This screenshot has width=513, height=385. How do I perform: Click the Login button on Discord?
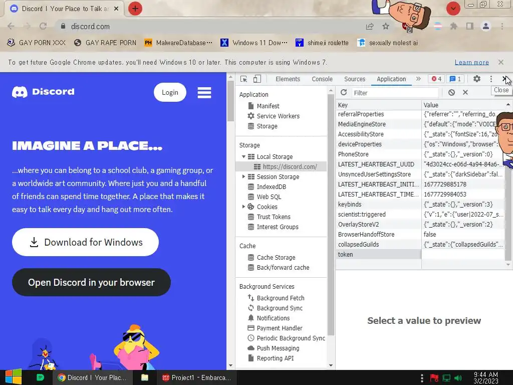(x=170, y=92)
